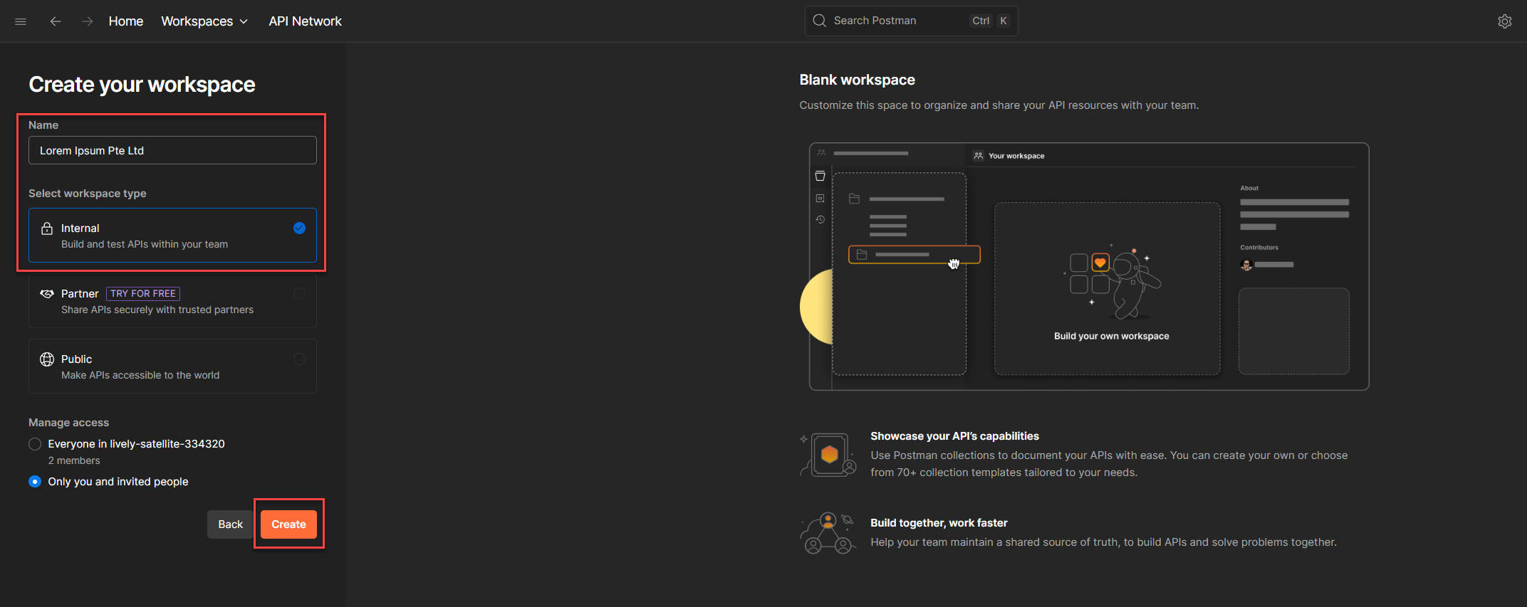Click the Ctrl K shortcut hint
Viewport: 1527px width, 607px height.
(x=989, y=21)
